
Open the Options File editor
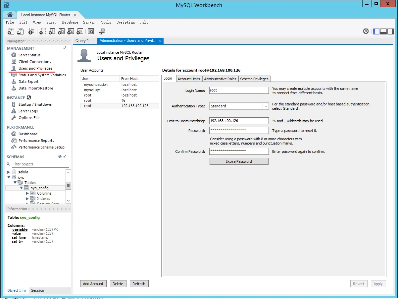[x=29, y=118]
